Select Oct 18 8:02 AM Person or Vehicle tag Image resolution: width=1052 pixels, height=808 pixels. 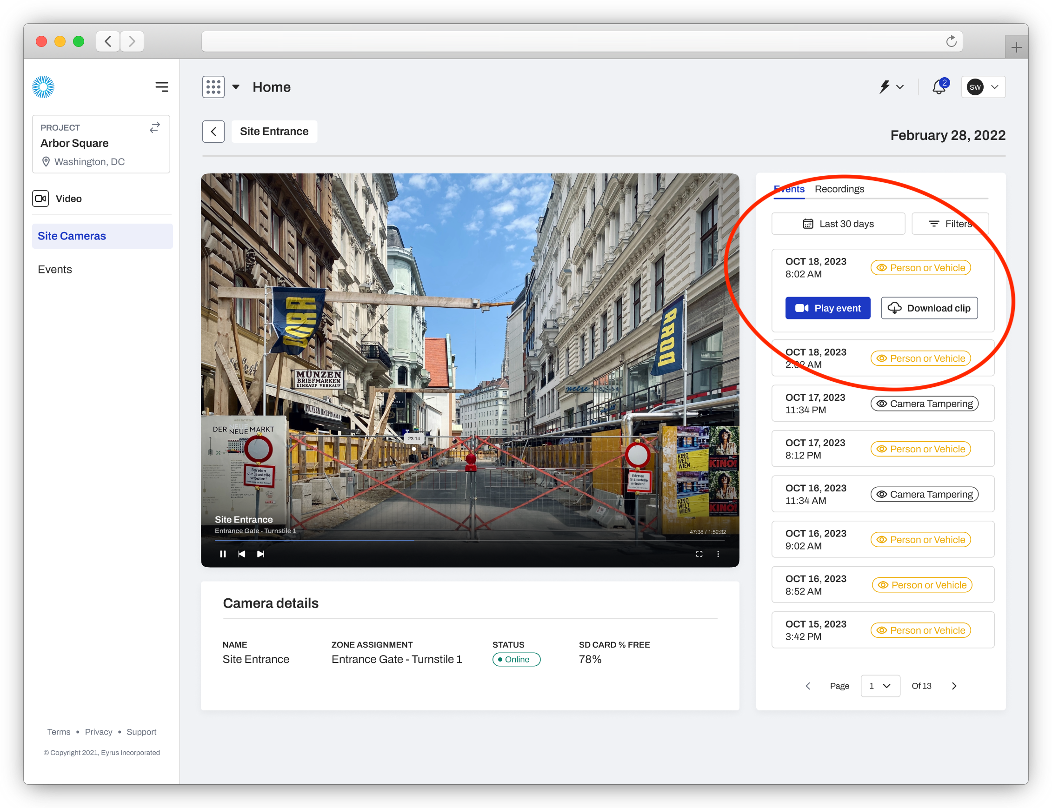click(920, 267)
